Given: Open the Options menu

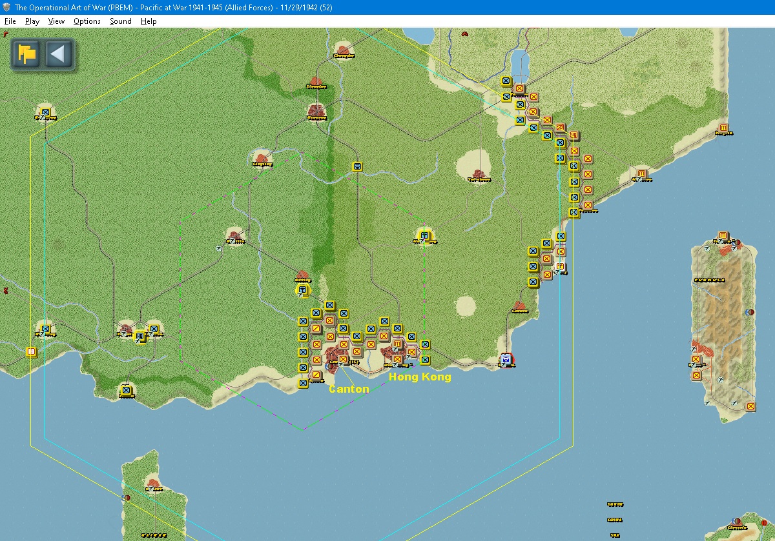Looking at the screenshot, I should [x=87, y=21].
